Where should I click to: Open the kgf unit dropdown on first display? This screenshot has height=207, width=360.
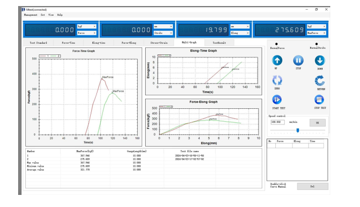click(86, 26)
